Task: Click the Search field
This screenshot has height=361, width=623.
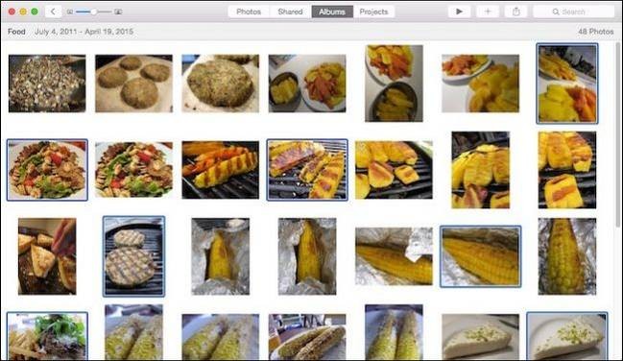Action: tap(574, 12)
